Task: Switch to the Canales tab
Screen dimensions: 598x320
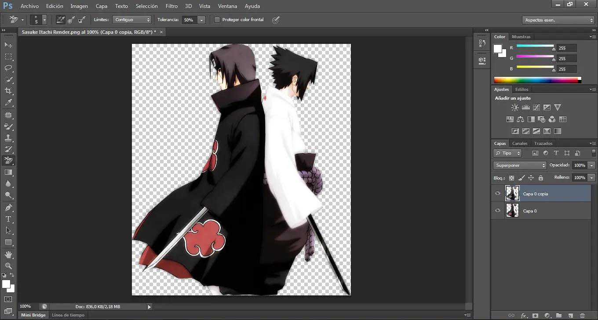Action: click(520, 144)
